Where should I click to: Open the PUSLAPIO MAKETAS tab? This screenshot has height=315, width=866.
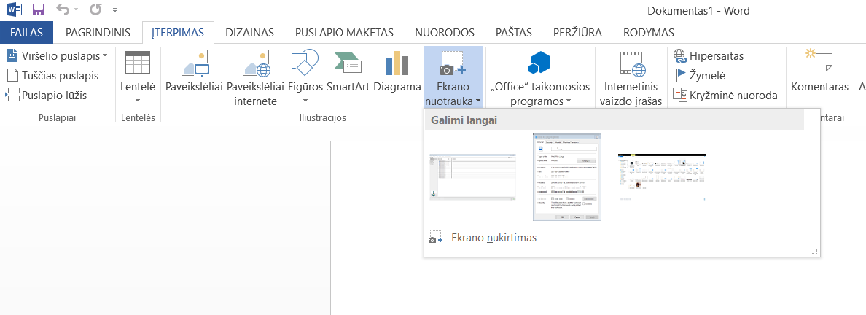click(345, 33)
